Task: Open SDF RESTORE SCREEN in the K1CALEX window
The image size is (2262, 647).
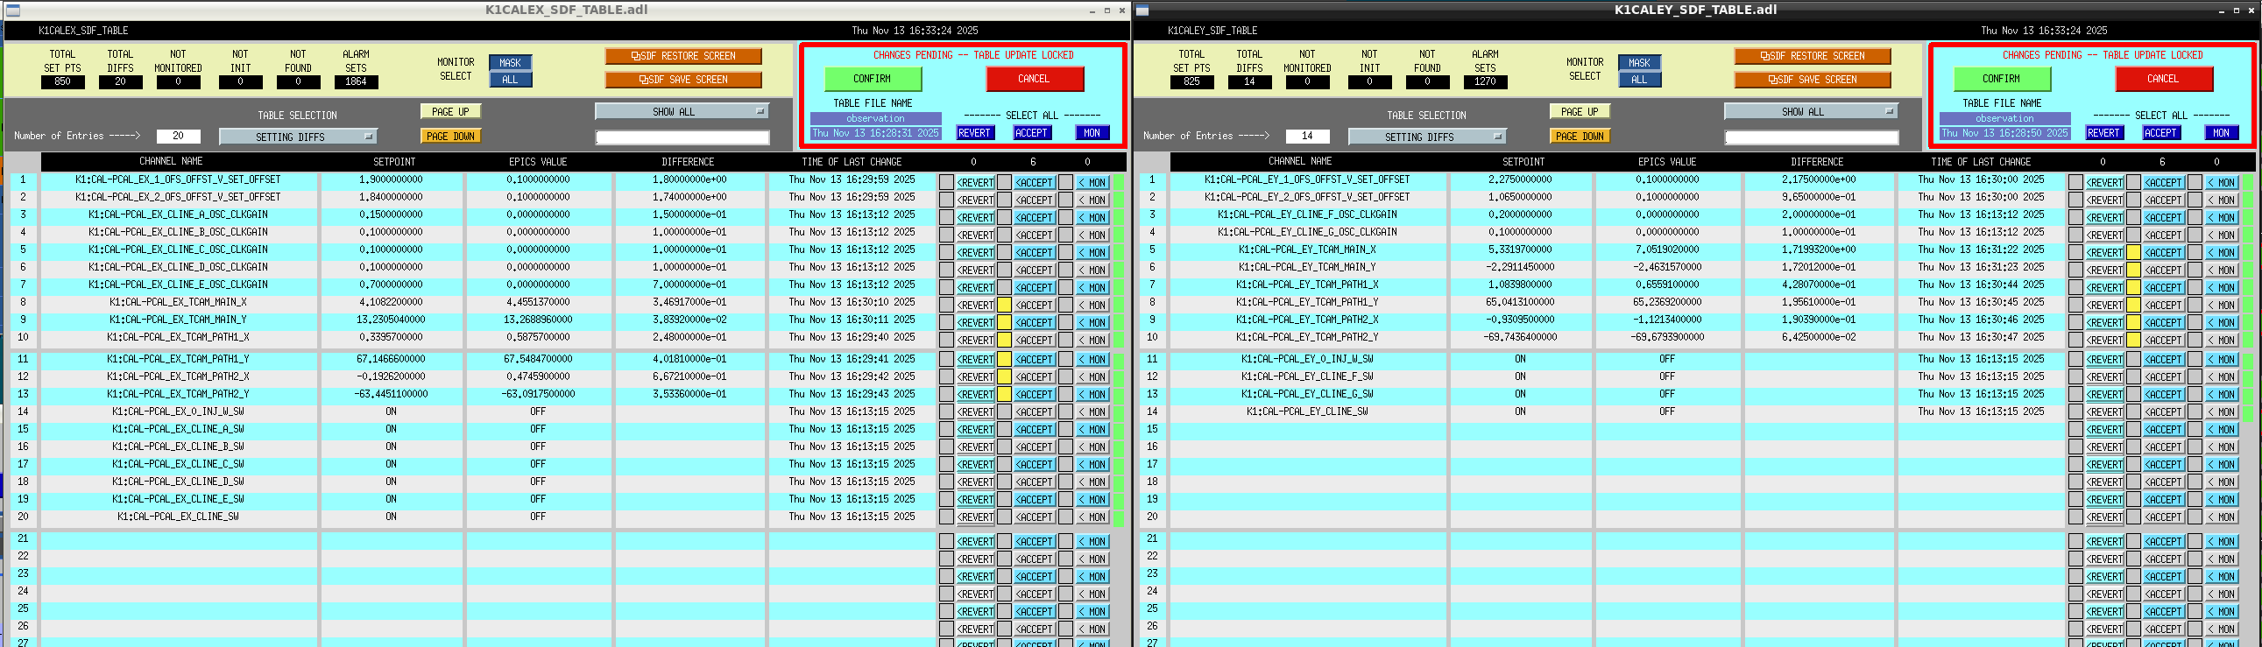Action: point(682,56)
